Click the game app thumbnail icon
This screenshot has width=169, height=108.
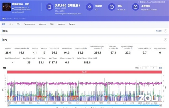tap(6, 7)
